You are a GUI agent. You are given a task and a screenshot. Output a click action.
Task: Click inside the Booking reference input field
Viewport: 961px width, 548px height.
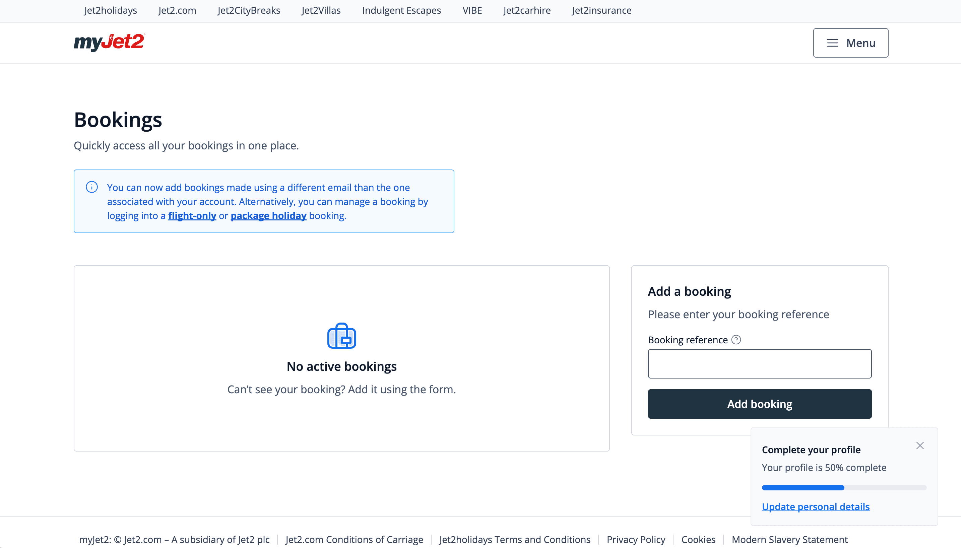759,363
